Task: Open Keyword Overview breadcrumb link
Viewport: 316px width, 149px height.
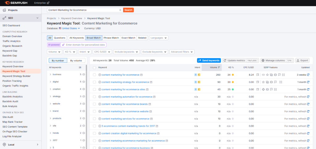Action: point(72,18)
